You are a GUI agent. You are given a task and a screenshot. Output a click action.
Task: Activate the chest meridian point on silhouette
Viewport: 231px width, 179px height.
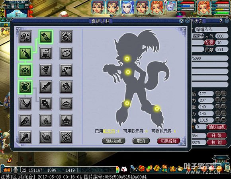click(x=127, y=59)
